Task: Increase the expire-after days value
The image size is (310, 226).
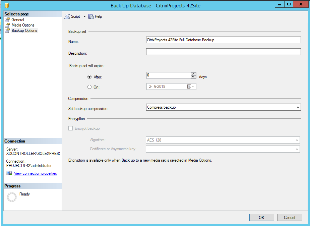Action: (193, 74)
